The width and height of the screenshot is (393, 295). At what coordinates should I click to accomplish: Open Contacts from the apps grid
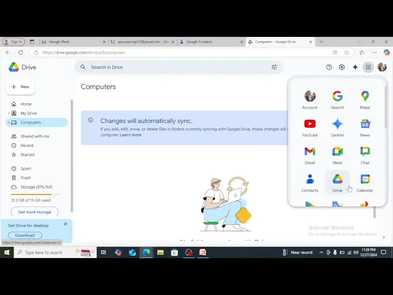[x=309, y=183]
